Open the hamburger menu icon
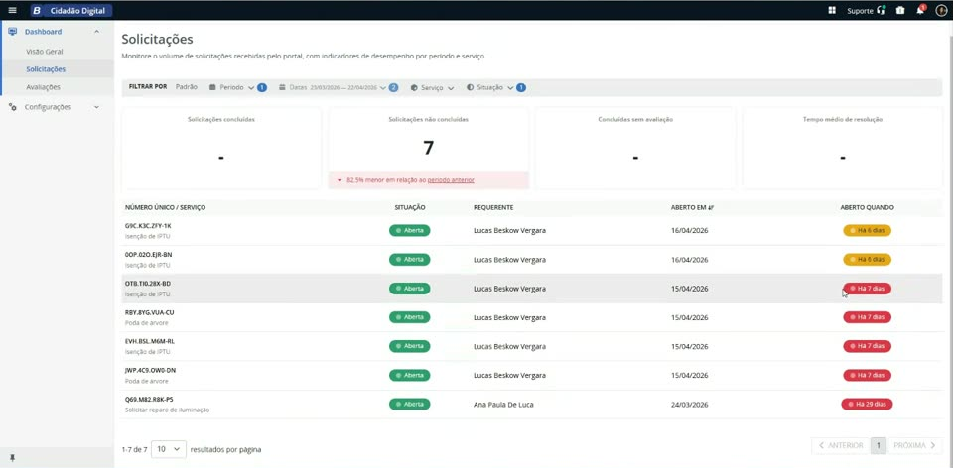This screenshot has height=468, width=953. click(x=12, y=10)
